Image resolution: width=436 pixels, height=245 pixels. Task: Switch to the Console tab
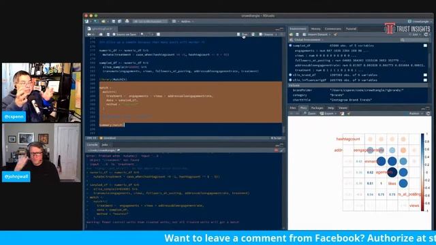coord(92,145)
